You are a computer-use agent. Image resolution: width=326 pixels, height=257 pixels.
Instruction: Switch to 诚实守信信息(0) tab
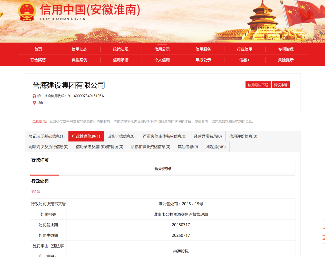[122, 136]
